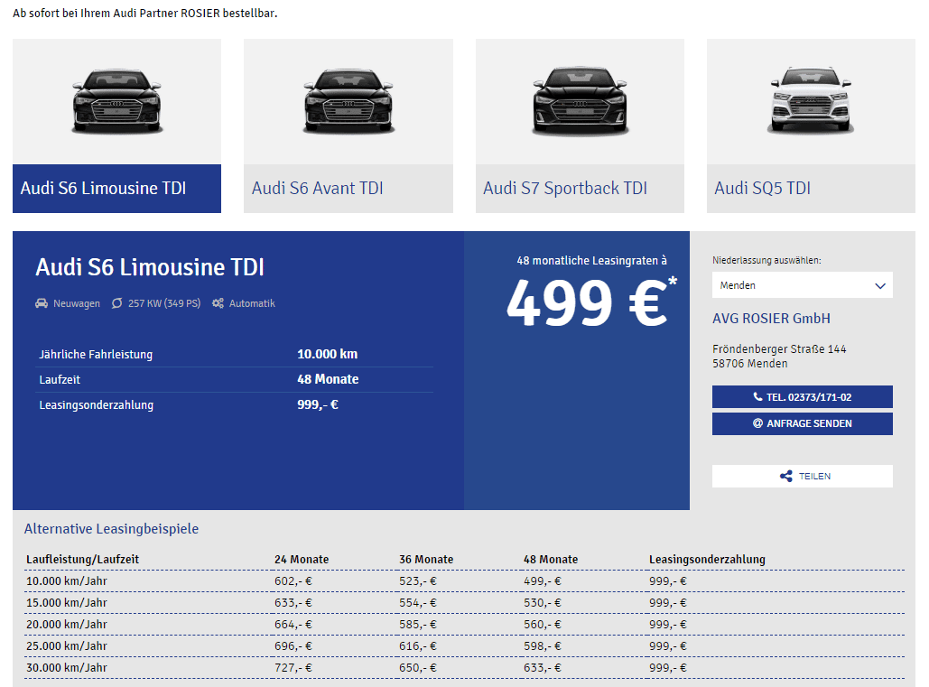Viewport: 929px width, 687px height.
Task: Click the 560,- € table cell
Action: click(542, 624)
